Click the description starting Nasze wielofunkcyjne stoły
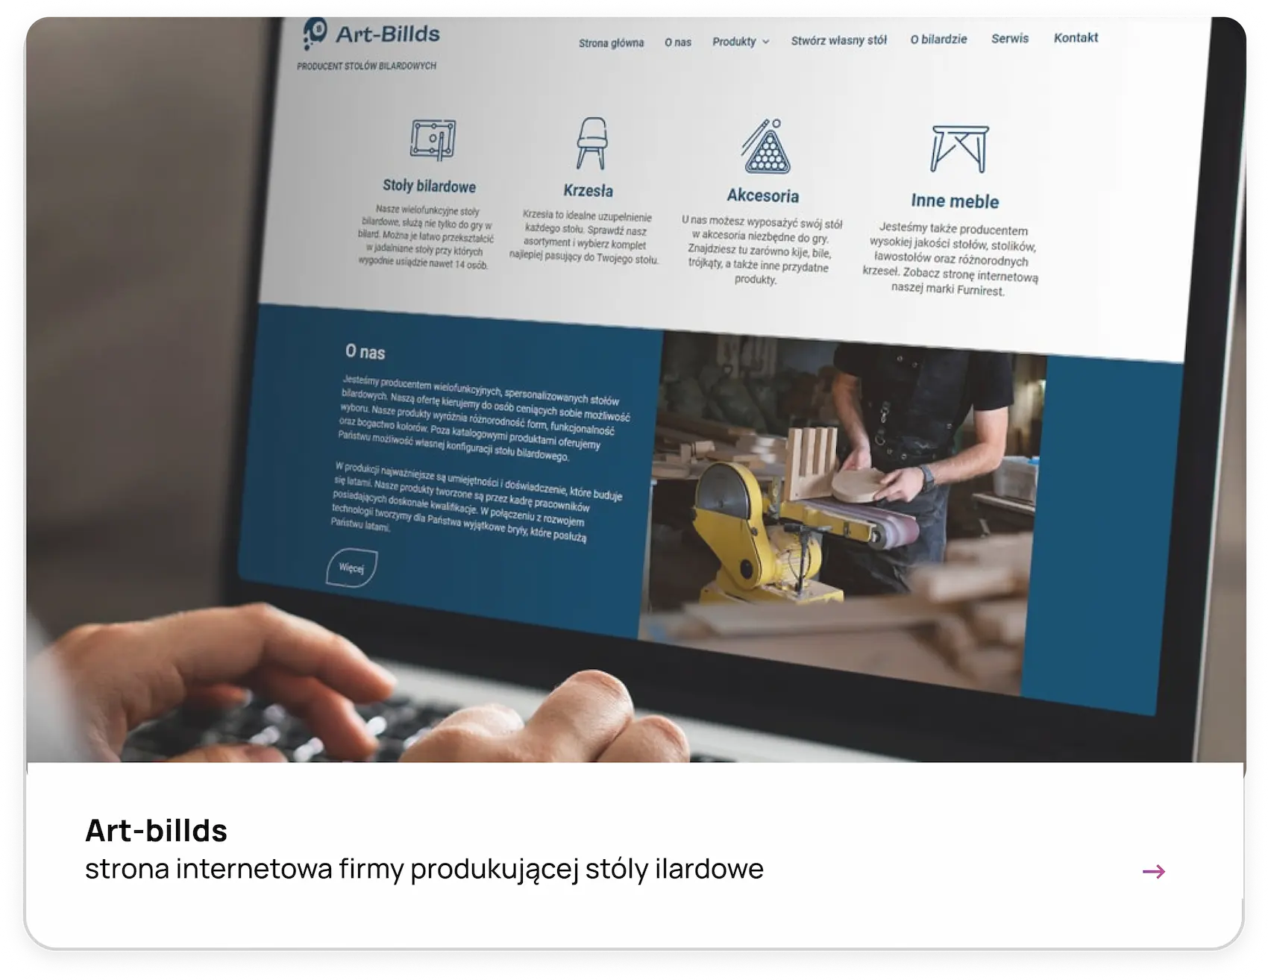Image resolution: width=1268 pixels, height=980 pixels. [426, 236]
